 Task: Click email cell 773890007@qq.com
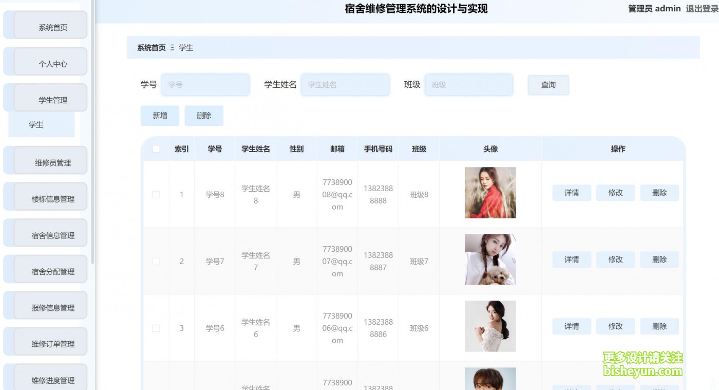[x=337, y=262]
